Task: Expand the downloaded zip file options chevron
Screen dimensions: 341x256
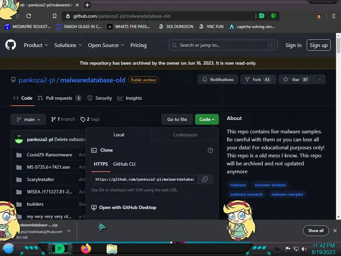Action: point(69,231)
